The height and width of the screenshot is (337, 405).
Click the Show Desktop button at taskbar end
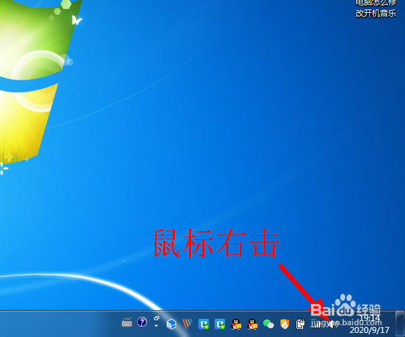(x=400, y=324)
